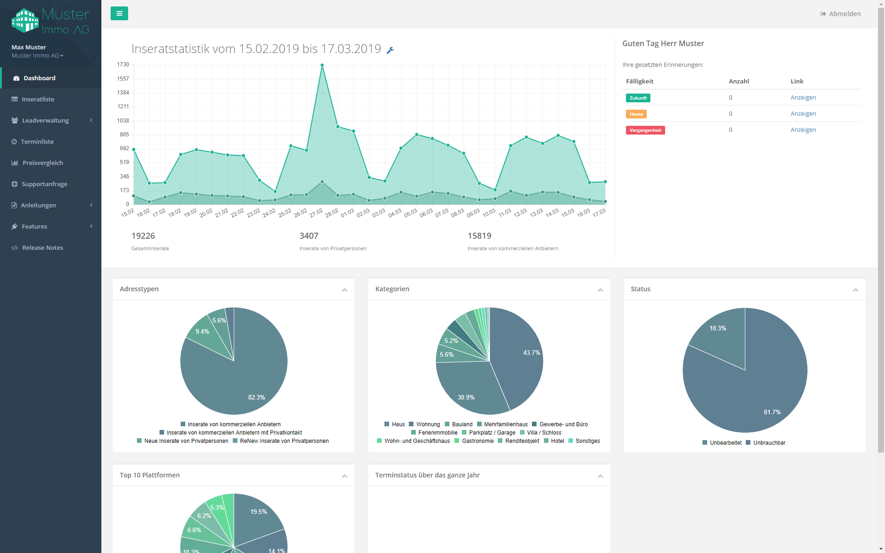
Task: Toggle the Unbrauchbar legend entry
Action: click(766, 443)
